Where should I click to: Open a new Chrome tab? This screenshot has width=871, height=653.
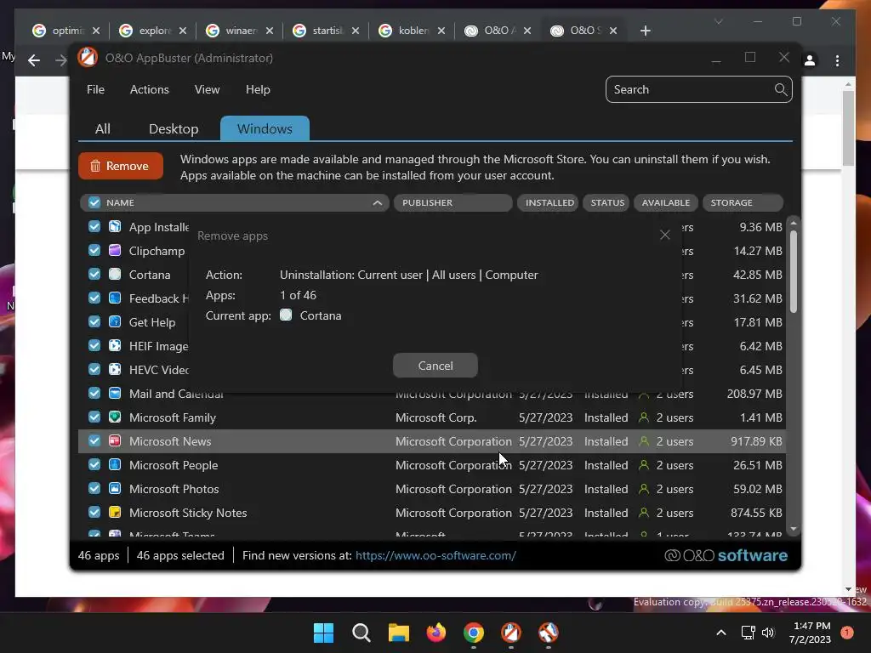coord(645,31)
